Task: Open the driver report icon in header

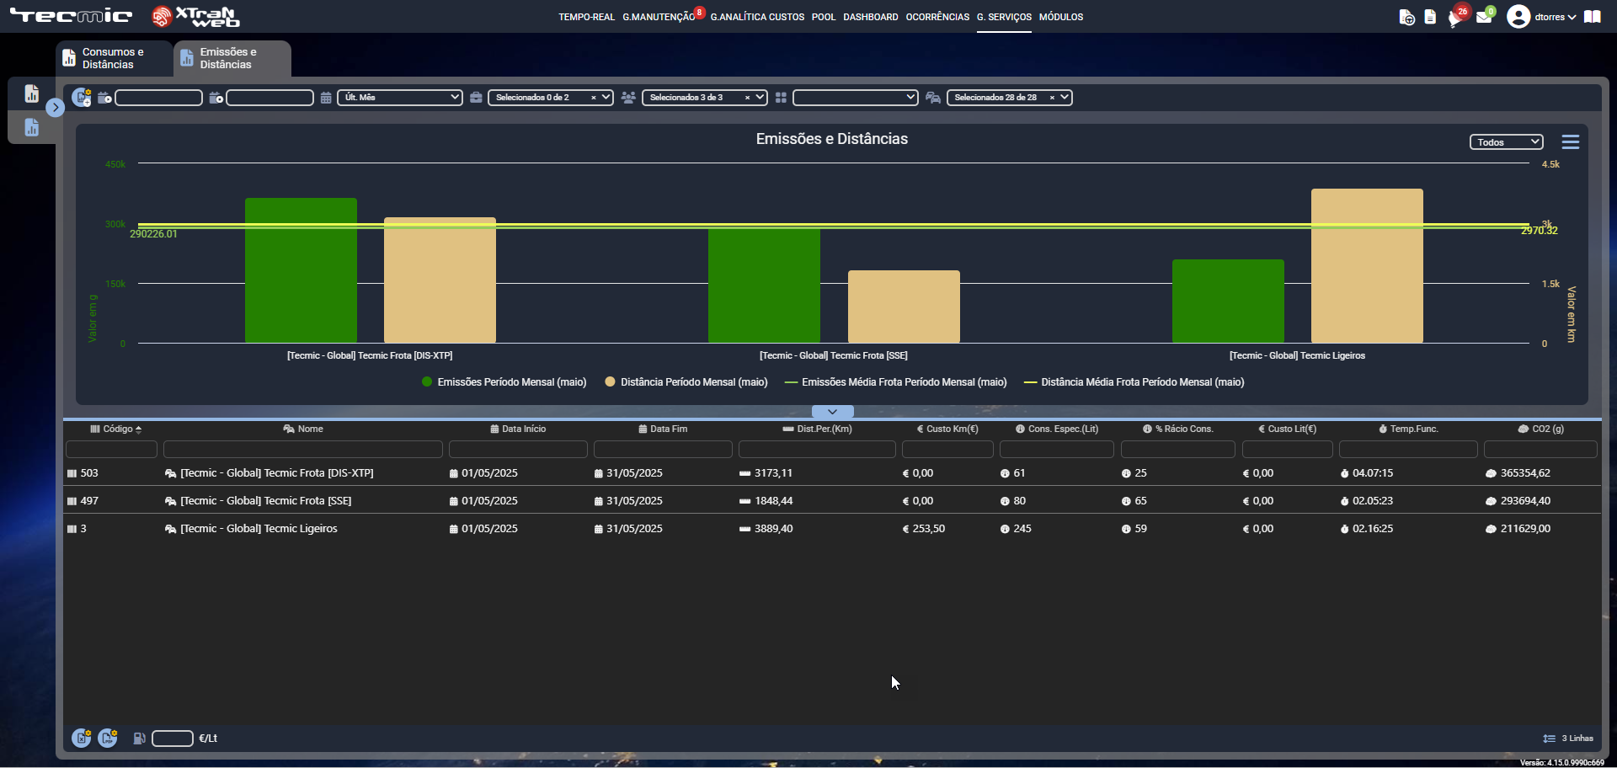Action: [x=1406, y=17]
